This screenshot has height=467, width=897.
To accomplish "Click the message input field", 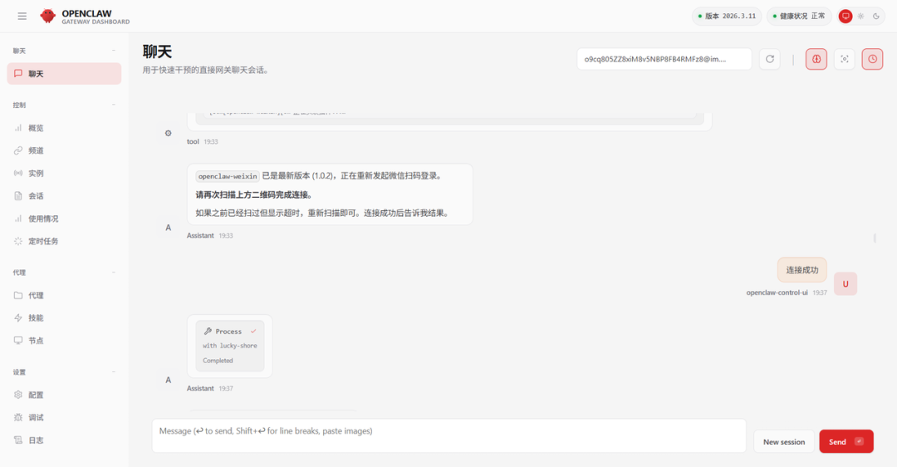I will [448, 435].
